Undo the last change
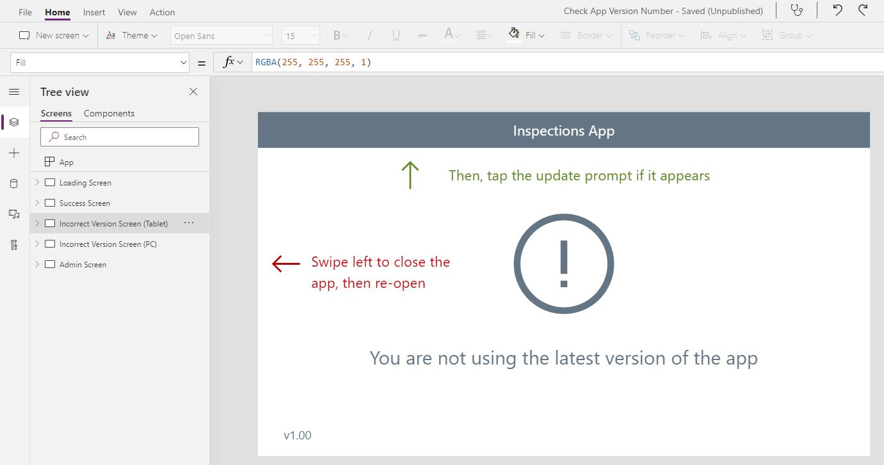This screenshot has height=465, width=884. (x=839, y=10)
